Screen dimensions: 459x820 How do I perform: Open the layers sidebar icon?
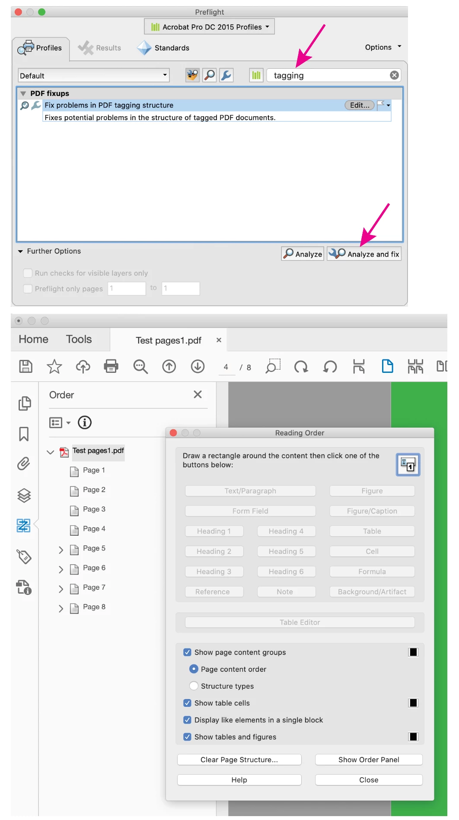24,495
